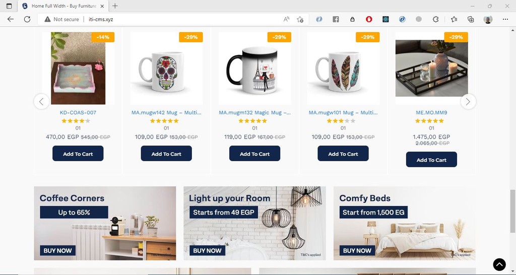
Task: Open the browser extensions puzzle icon
Action: coord(436,19)
